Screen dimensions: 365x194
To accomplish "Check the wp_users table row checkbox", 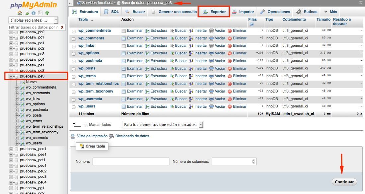I will [x=74, y=106].
